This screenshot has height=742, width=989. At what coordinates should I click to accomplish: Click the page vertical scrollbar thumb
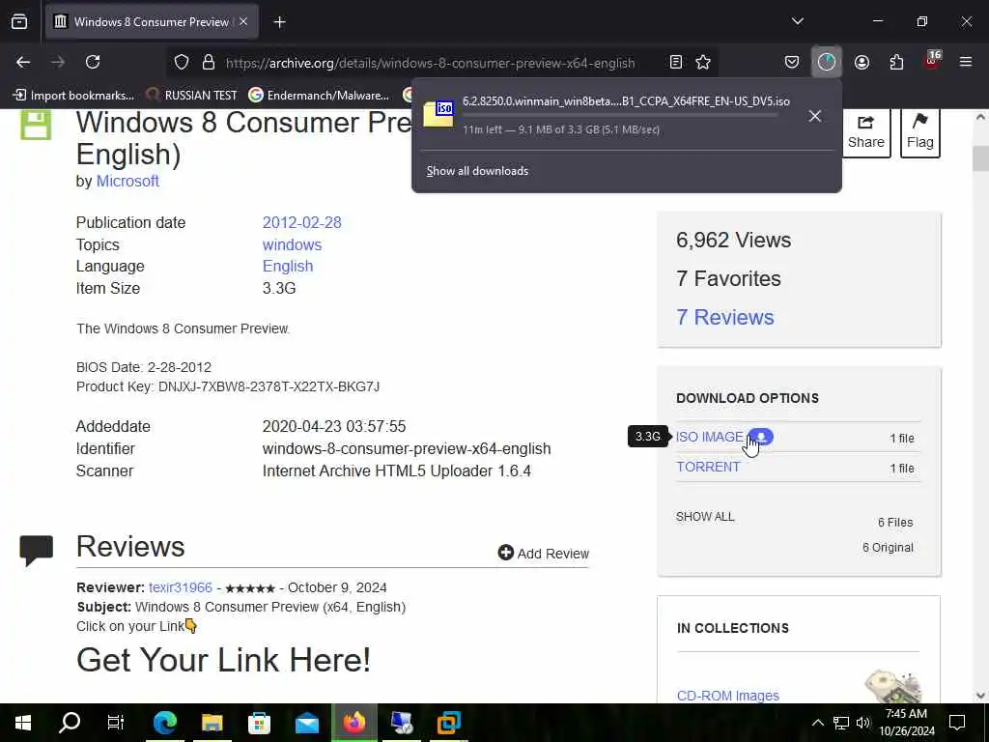pos(980,158)
